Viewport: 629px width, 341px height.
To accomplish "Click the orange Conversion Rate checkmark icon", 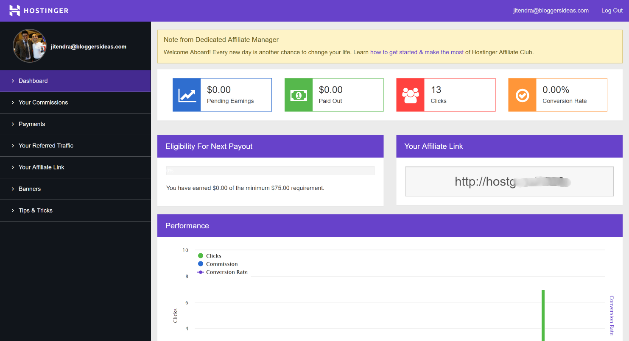I will (x=522, y=94).
